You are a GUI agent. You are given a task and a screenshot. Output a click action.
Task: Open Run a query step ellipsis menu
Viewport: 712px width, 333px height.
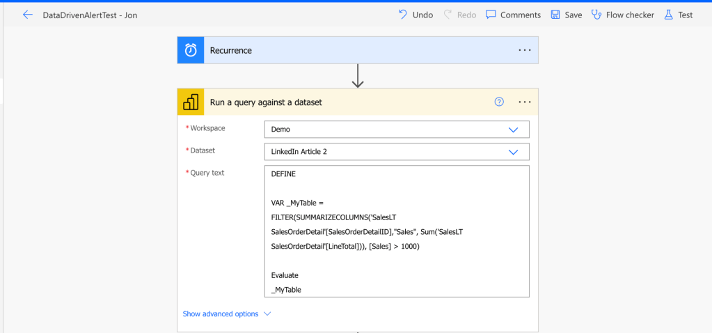[525, 102]
